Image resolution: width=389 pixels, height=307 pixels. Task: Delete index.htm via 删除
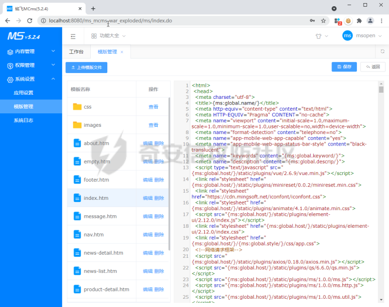[x=159, y=198]
